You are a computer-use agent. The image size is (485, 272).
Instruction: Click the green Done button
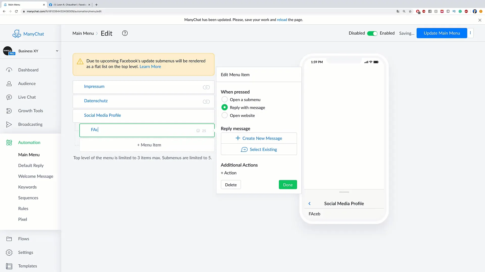tap(288, 185)
